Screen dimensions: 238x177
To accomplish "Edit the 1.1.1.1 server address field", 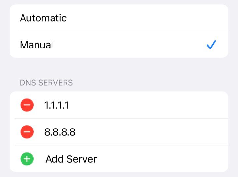I will [56, 105].
